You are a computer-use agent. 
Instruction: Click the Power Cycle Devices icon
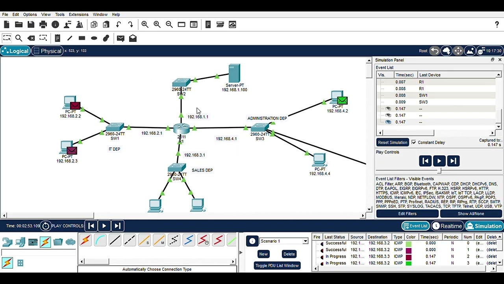pos(46,226)
